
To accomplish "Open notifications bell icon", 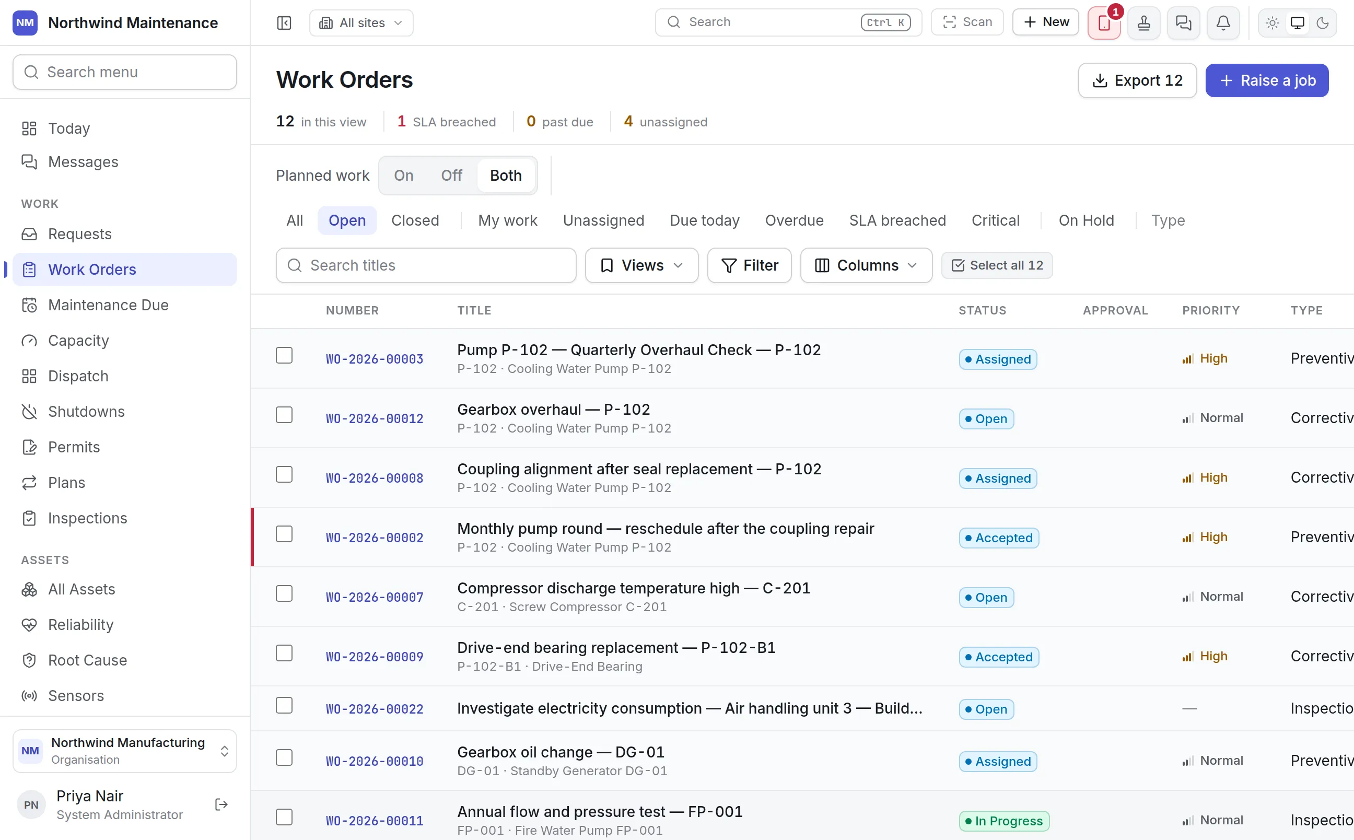I will [1223, 23].
